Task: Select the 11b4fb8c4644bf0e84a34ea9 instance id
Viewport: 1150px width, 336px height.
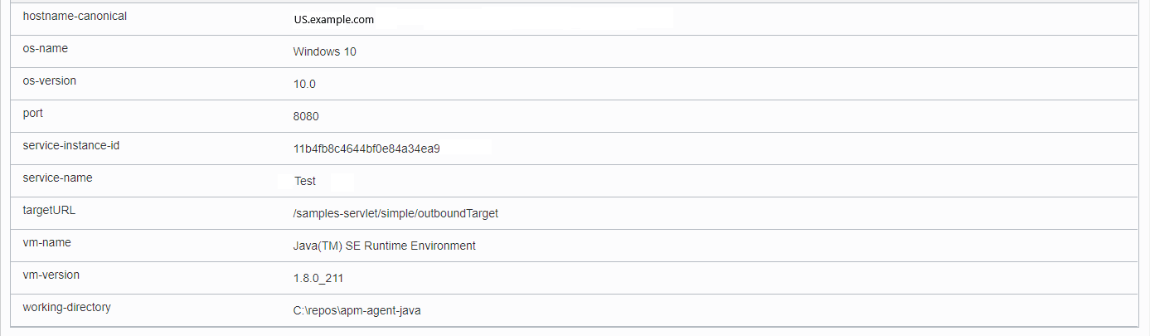Action: (x=366, y=149)
